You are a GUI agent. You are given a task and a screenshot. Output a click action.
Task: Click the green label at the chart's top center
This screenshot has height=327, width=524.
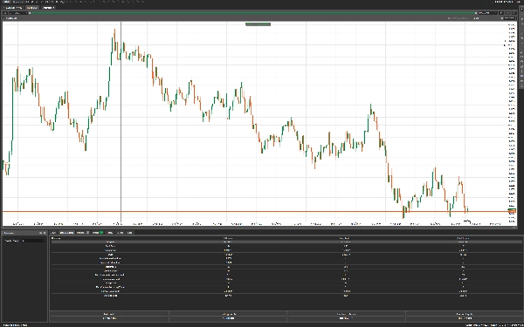258,24
